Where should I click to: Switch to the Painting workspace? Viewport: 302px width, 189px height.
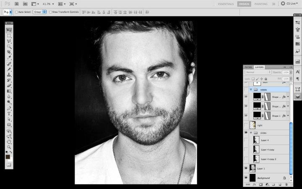(x=261, y=4)
